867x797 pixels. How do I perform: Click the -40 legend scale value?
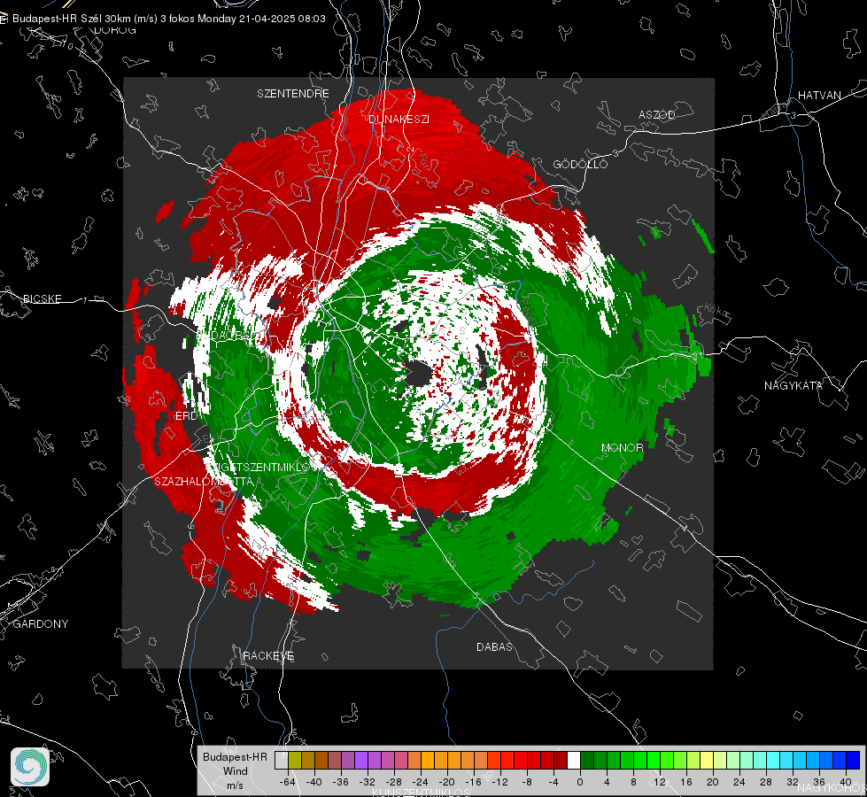[x=314, y=782]
